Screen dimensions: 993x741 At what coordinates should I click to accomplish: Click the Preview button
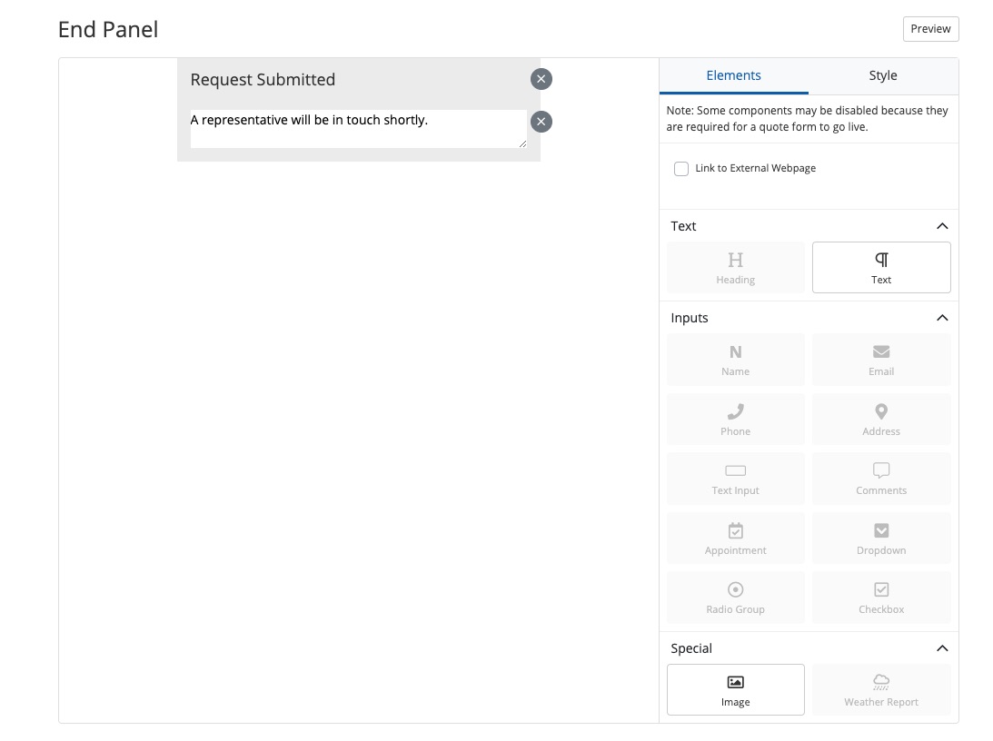click(930, 29)
